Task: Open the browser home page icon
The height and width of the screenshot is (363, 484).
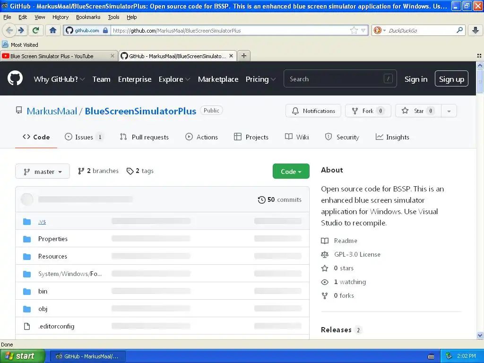Action: pos(53,30)
